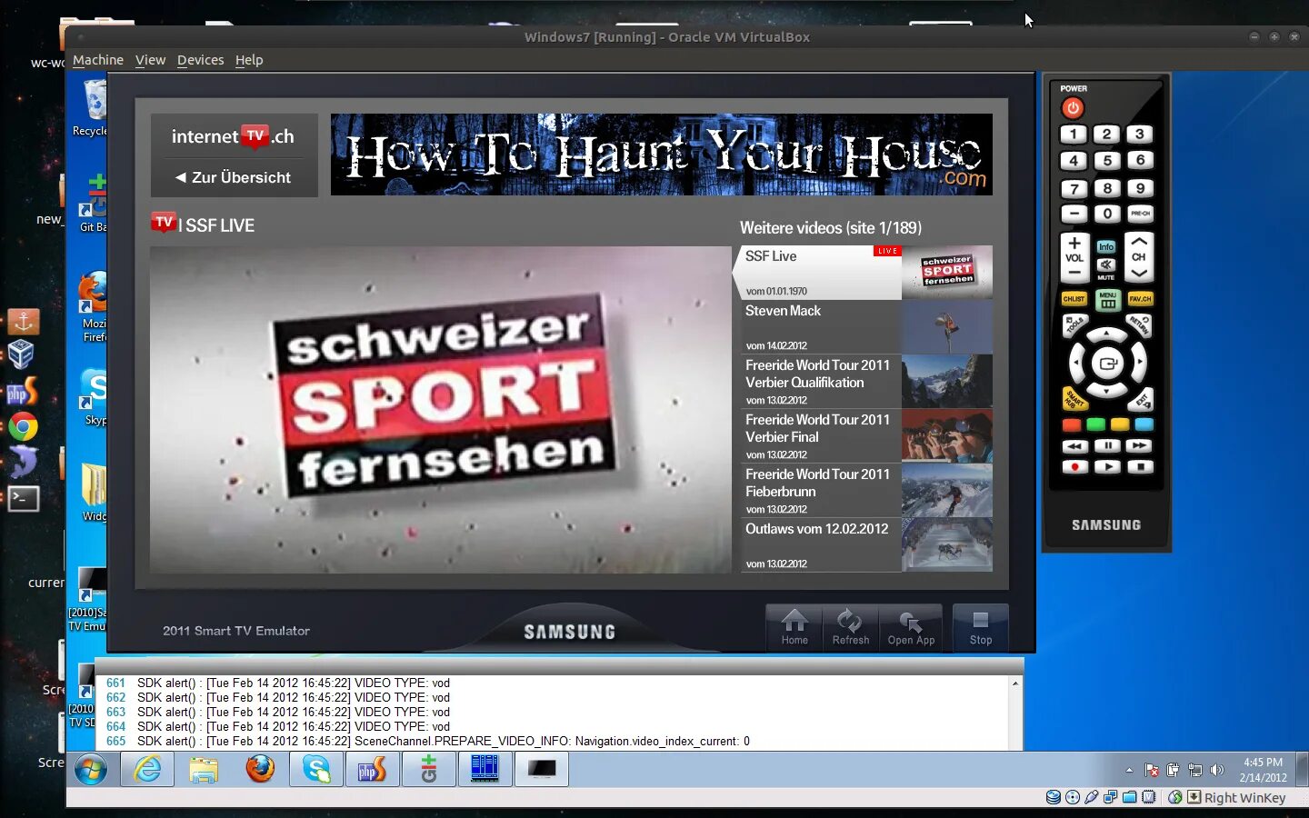The width and height of the screenshot is (1309, 818).
Task: Click the SMART HUB button on the remote
Action: pos(1074,399)
